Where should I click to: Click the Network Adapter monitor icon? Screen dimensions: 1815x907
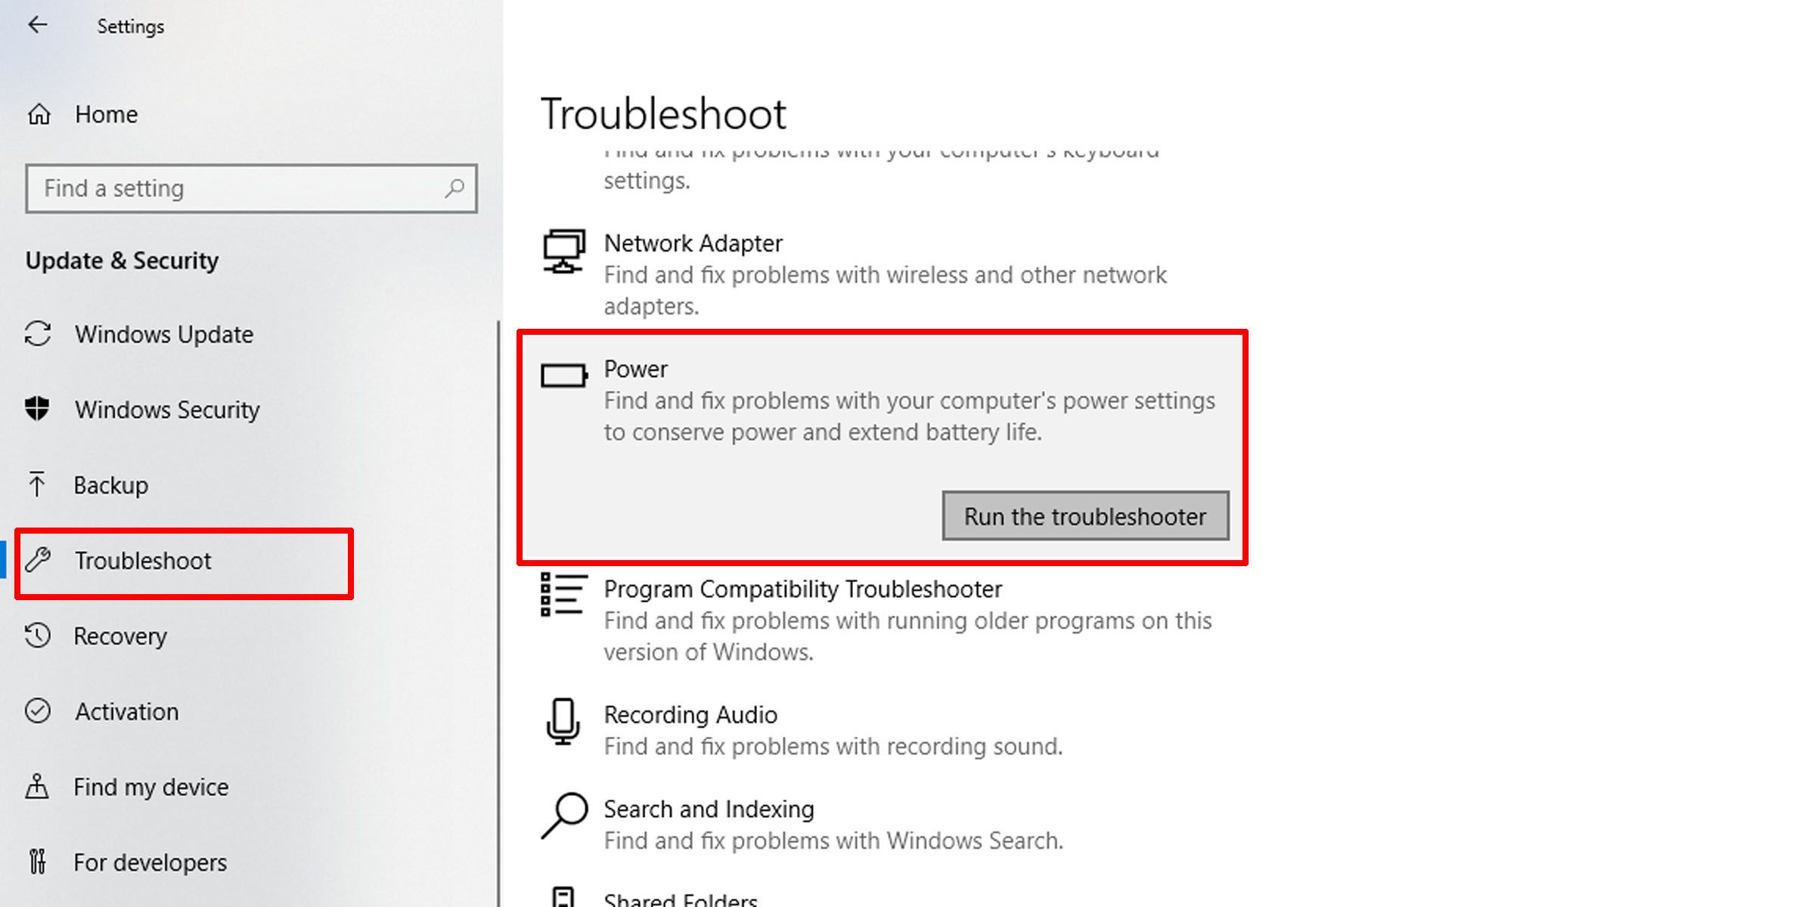563,252
